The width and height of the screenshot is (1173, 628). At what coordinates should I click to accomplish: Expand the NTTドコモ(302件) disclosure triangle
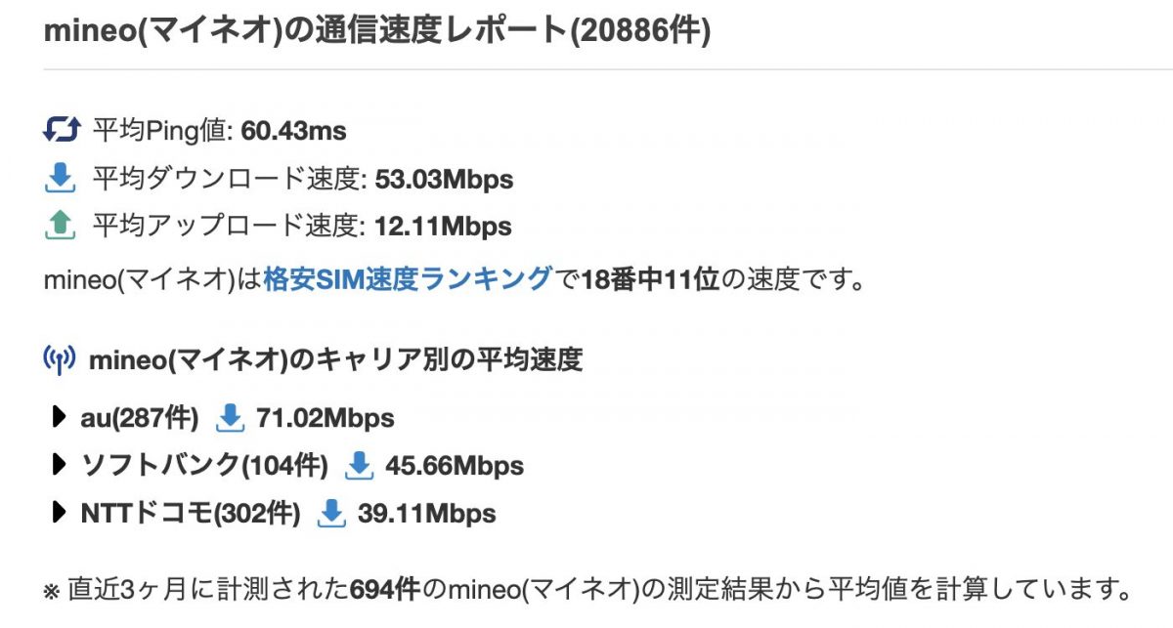point(59,514)
